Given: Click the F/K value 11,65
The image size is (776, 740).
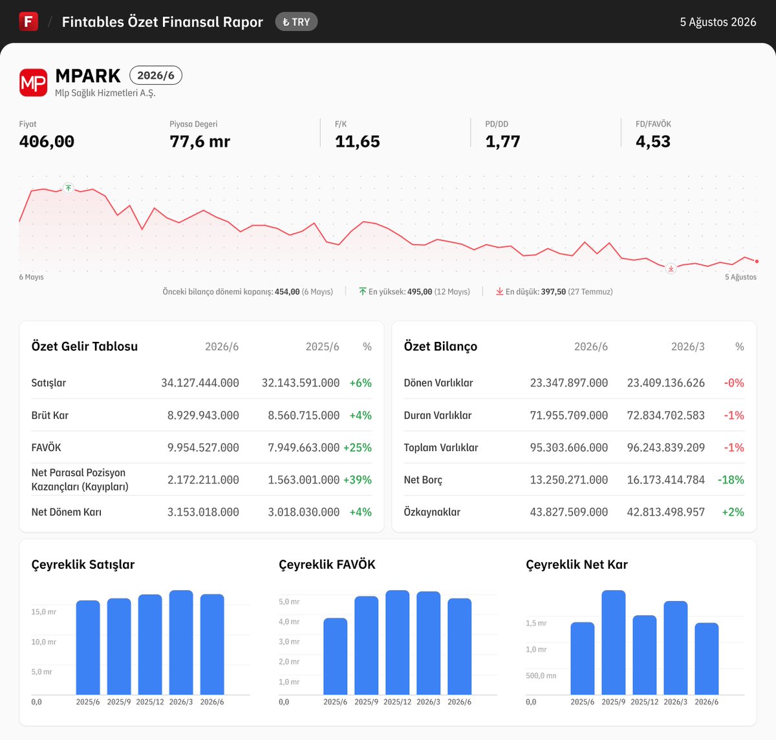Looking at the screenshot, I should pos(358,142).
